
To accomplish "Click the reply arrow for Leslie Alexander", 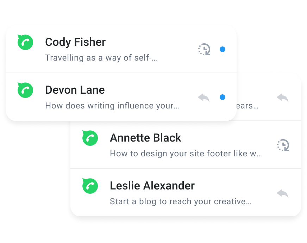I will 283,193.
